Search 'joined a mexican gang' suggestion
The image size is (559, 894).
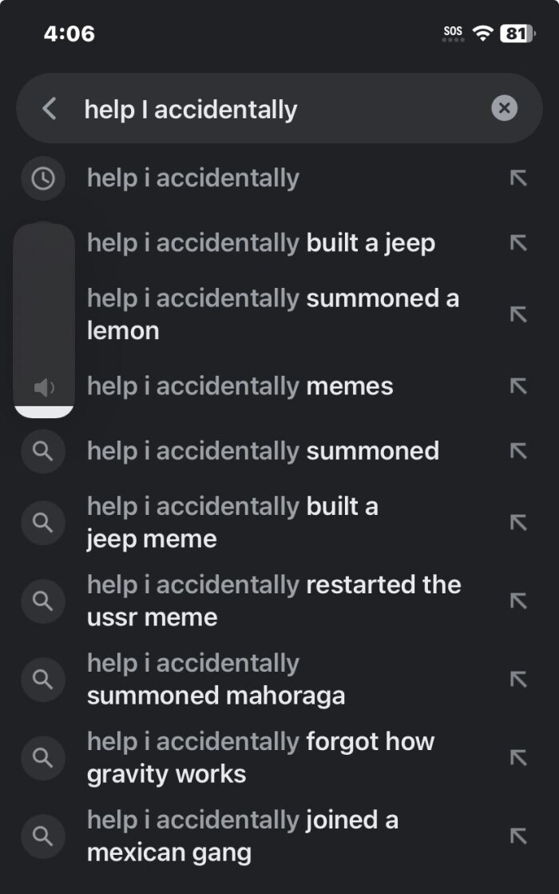tap(242, 836)
